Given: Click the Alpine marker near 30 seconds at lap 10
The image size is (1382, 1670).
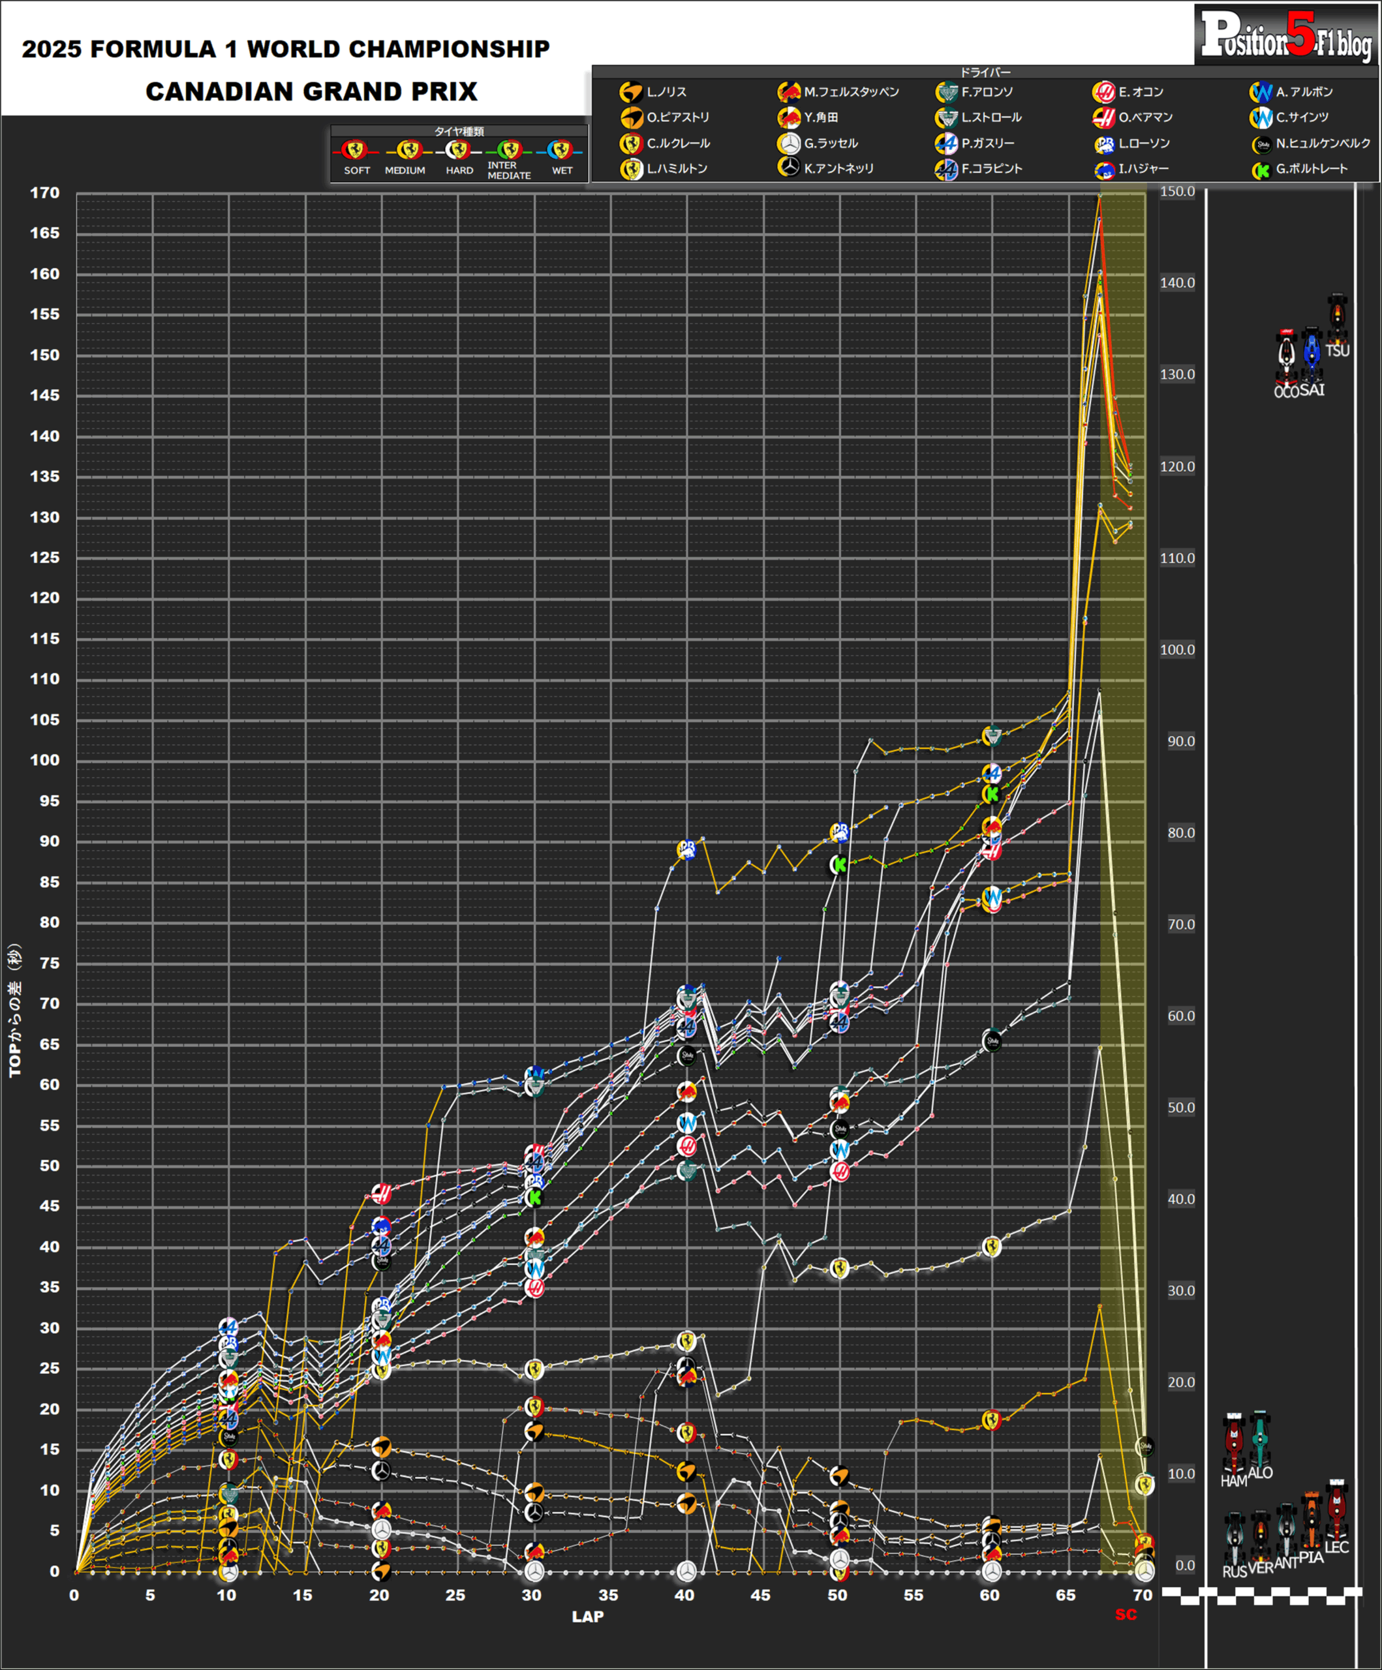Looking at the screenshot, I should (228, 1326).
